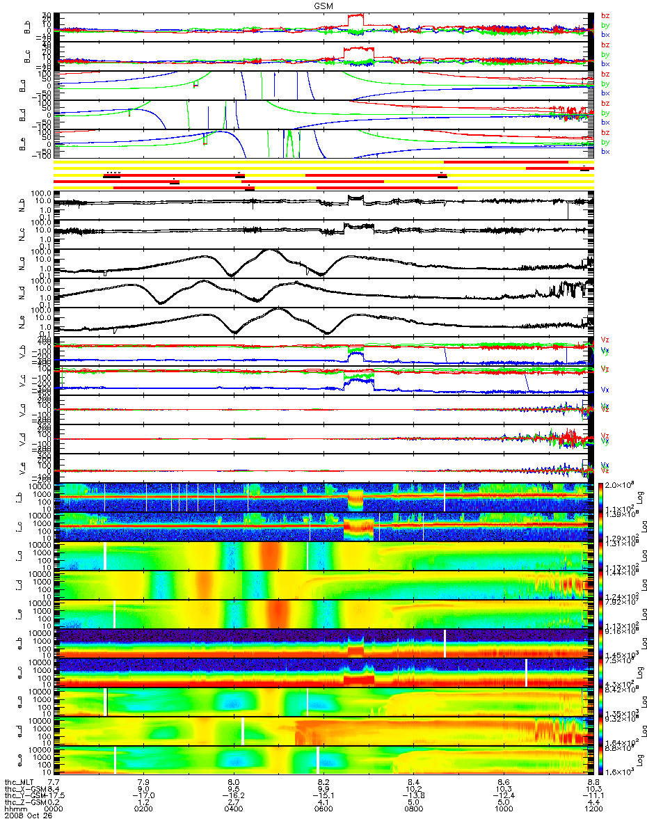Click the thc_X-GSM row label
The height and width of the screenshot is (835, 647).
26,790
